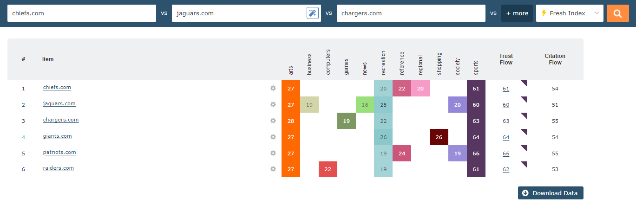Open the gear icon beside jaguars.com
636x211 pixels.
coord(273,104)
